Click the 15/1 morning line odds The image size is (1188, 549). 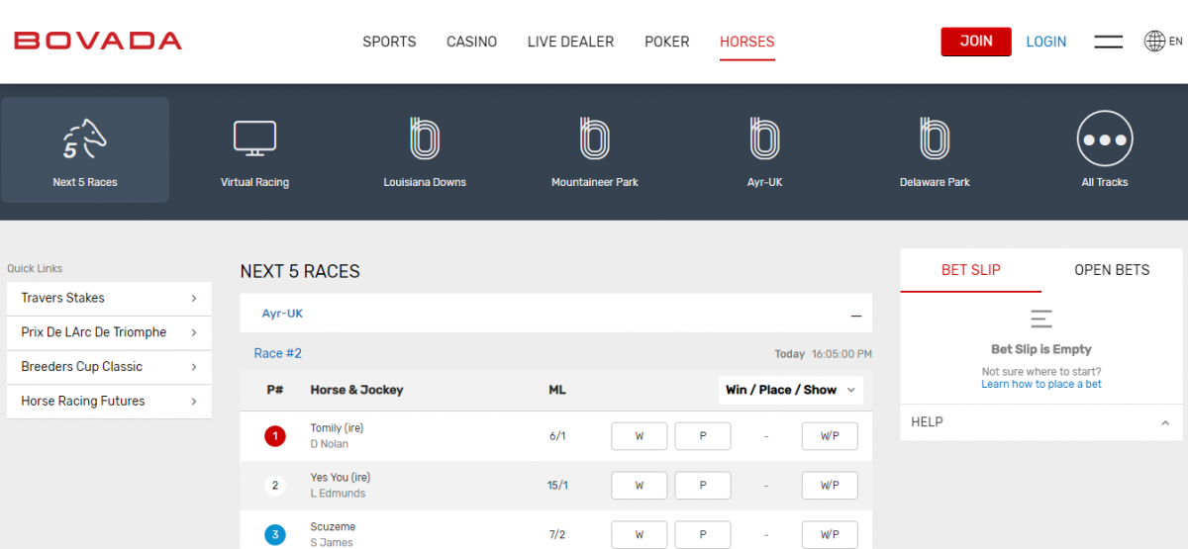(557, 486)
